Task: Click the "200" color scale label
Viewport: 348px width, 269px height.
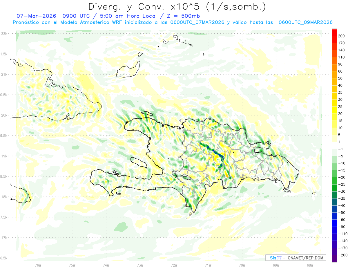Action: click(x=341, y=36)
